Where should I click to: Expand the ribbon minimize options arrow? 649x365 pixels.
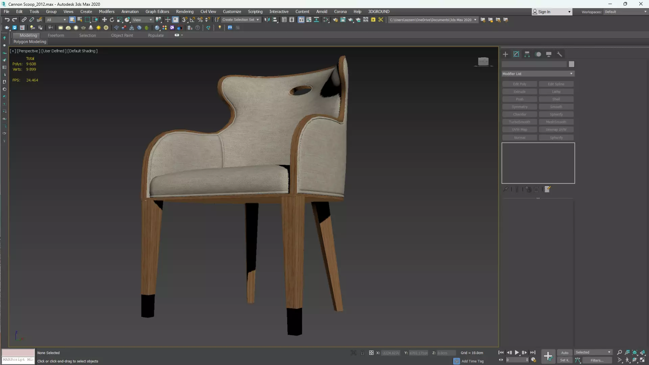tap(182, 35)
